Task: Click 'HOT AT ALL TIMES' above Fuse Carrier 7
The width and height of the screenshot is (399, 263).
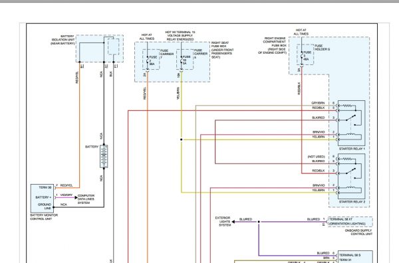Action: pos(147,37)
